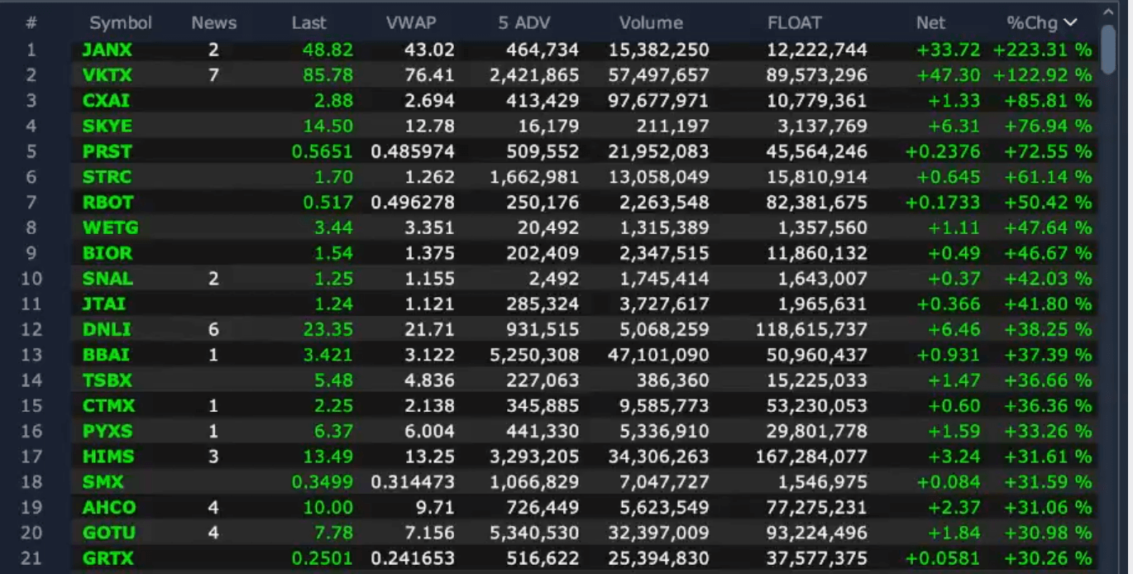This screenshot has height=574, width=1133.
Task: Select the PYXS symbol
Action: click(x=107, y=431)
